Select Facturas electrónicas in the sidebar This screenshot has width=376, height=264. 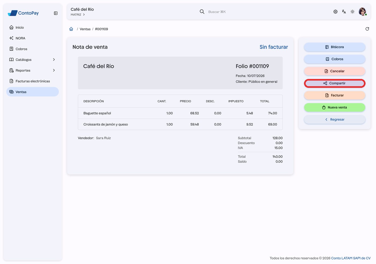click(32, 81)
